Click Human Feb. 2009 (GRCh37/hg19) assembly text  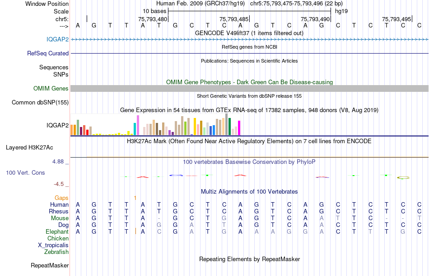coord(201,4)
